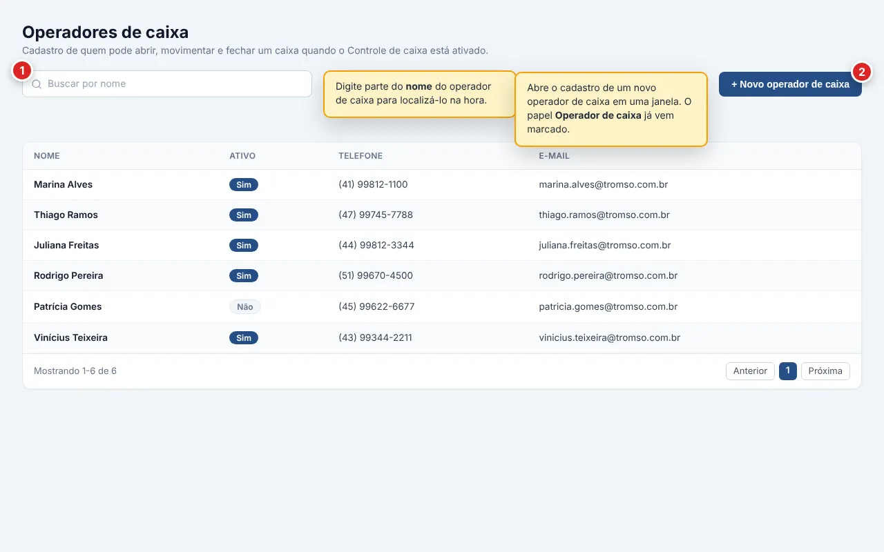Click the Mostrando 1-6 de 6 text

pos(75,371)
